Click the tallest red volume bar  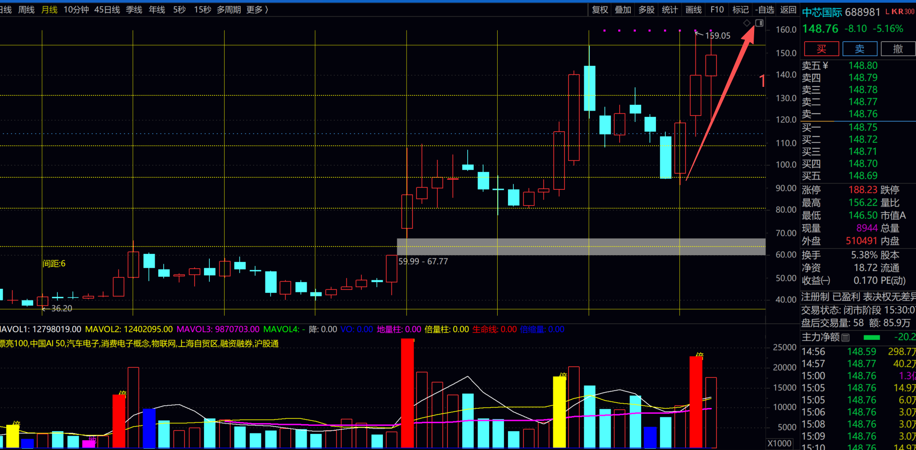[407, 393]
